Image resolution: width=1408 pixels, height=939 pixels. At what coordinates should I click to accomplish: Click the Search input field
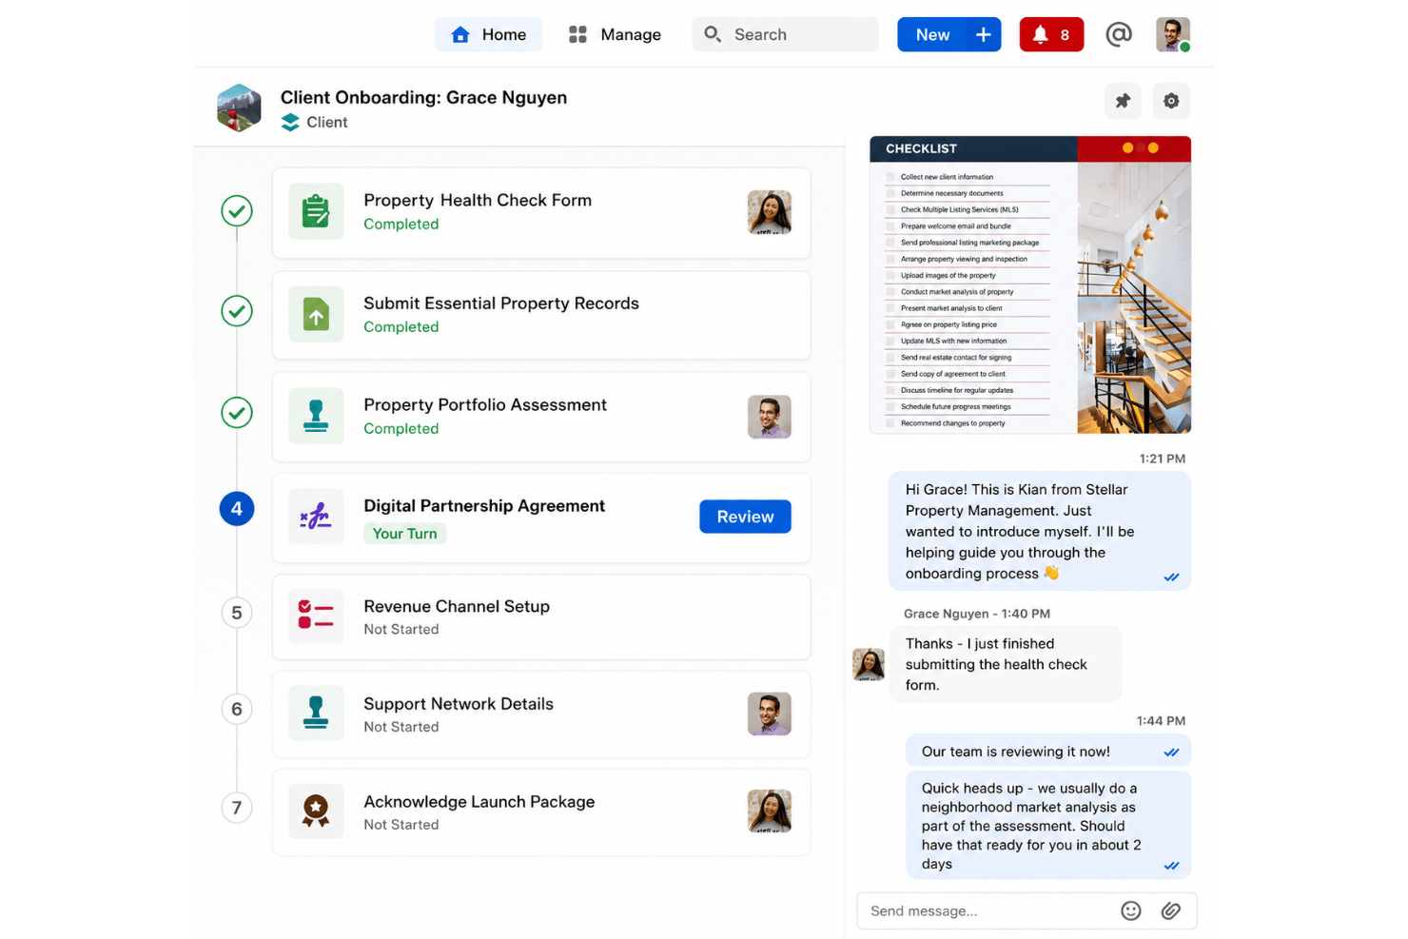pos(785,34)
